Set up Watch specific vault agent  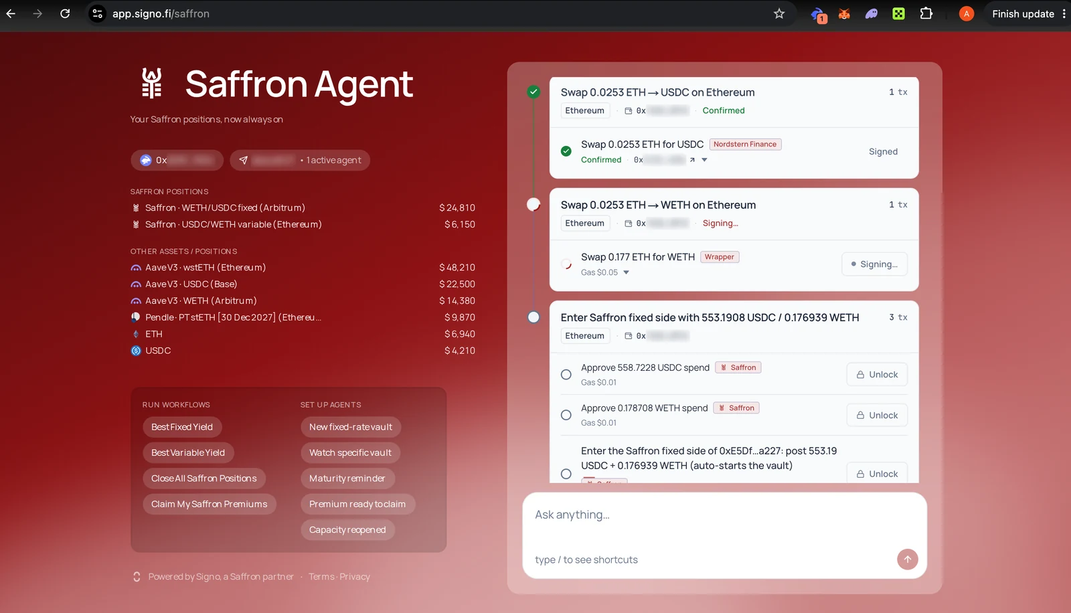350,452
